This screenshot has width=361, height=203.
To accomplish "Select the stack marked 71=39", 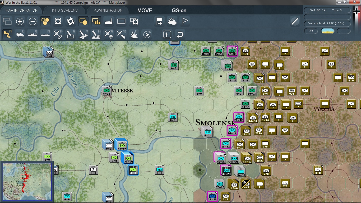I will pyautogui.click(x=128, y=158).
